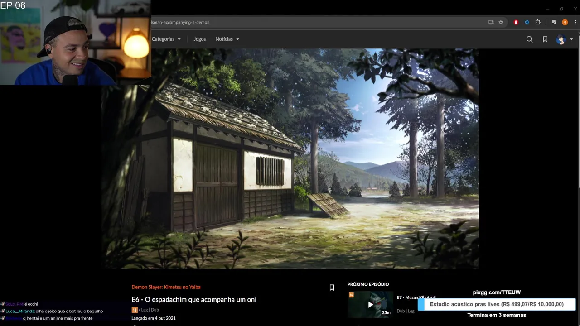
Task: Bookmark this page with the star icon
Action: (501, 22)
